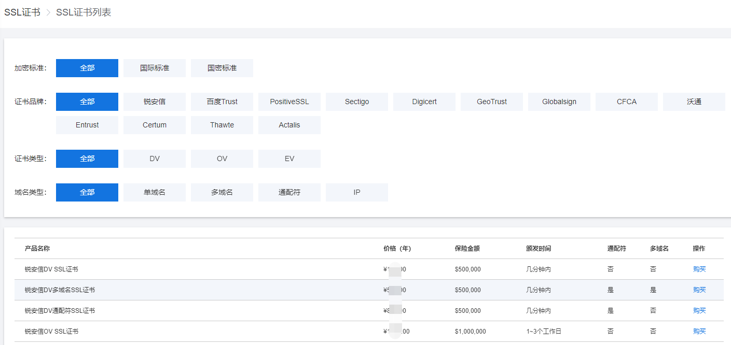Viewport: 731px width, 345px height.
Task: Filter by Digicert brand
Action: click(424, 102)
